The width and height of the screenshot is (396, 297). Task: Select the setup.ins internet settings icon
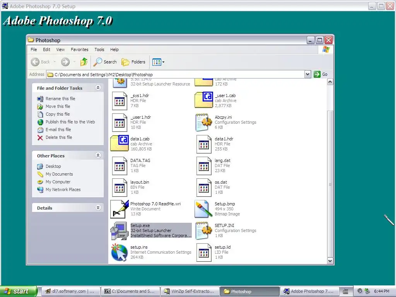[119, 252]
